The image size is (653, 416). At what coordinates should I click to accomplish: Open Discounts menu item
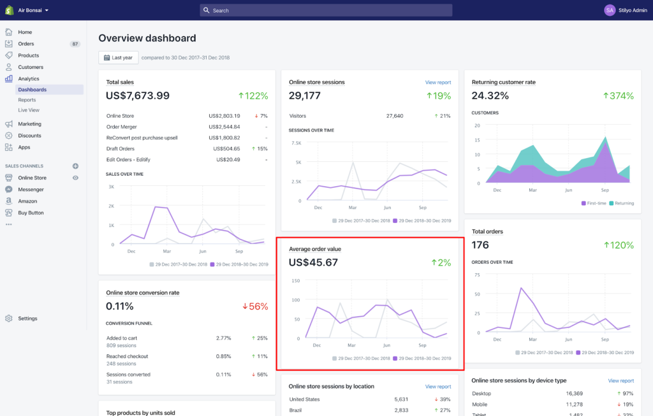(29, 136)
